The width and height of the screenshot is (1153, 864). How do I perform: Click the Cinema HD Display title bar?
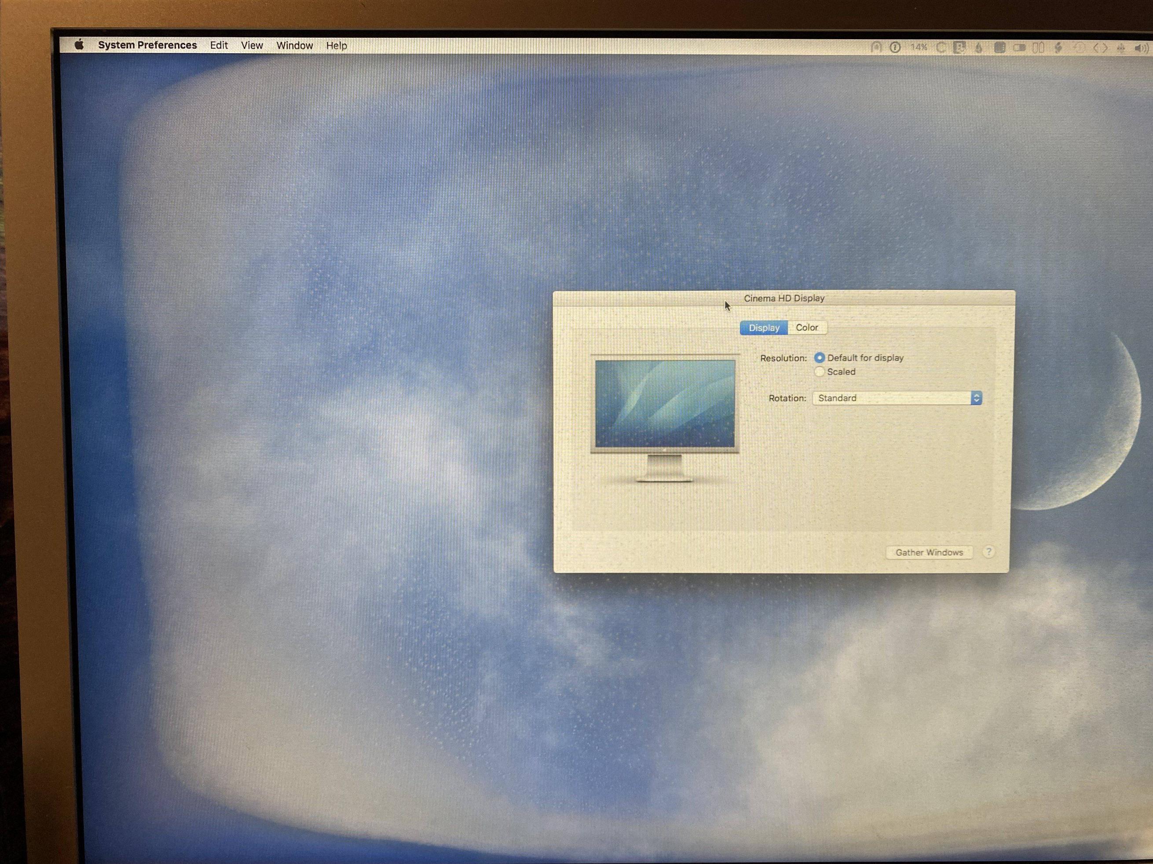click(x=784, y=298)
